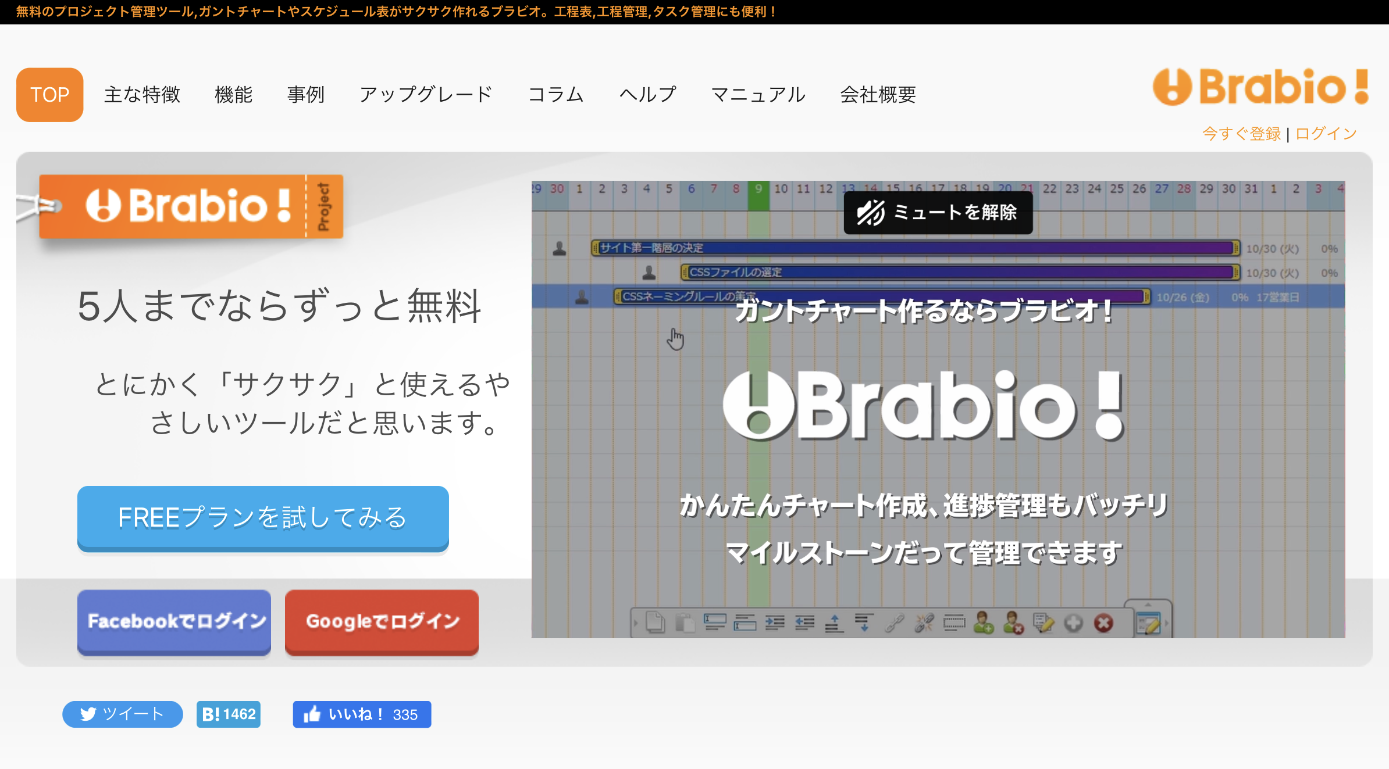Click FREEプランを試してみる button
The image size is (1389, 769).
(x=263, y=518)
